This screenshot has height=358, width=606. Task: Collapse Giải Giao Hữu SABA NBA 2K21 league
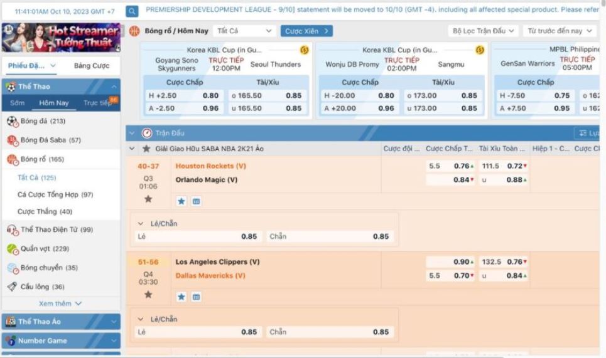pyautogui.click(x=132, y=149)
